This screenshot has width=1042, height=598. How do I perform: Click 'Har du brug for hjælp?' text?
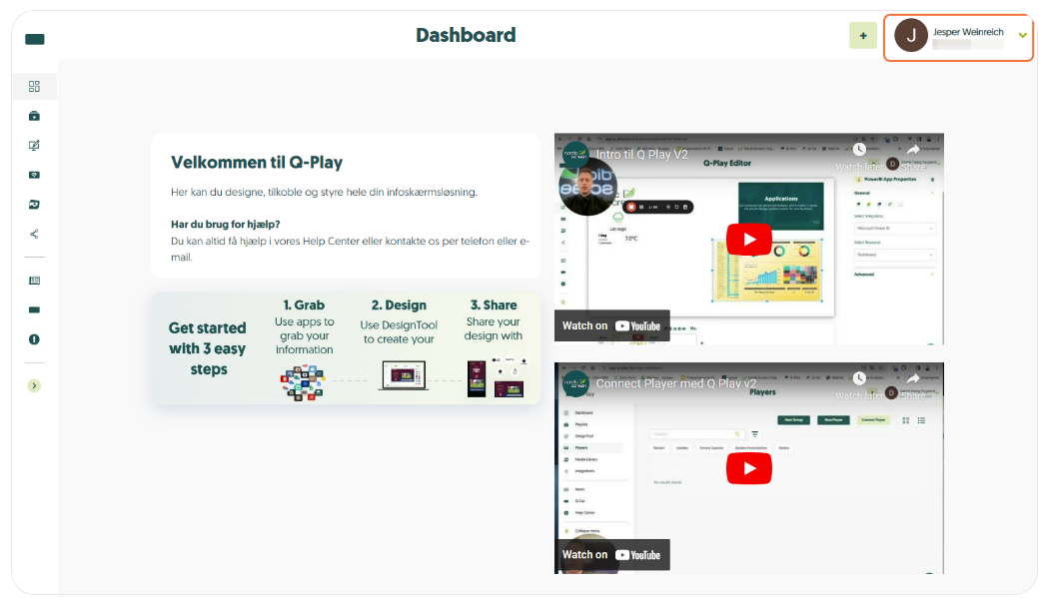coord(225,225)
